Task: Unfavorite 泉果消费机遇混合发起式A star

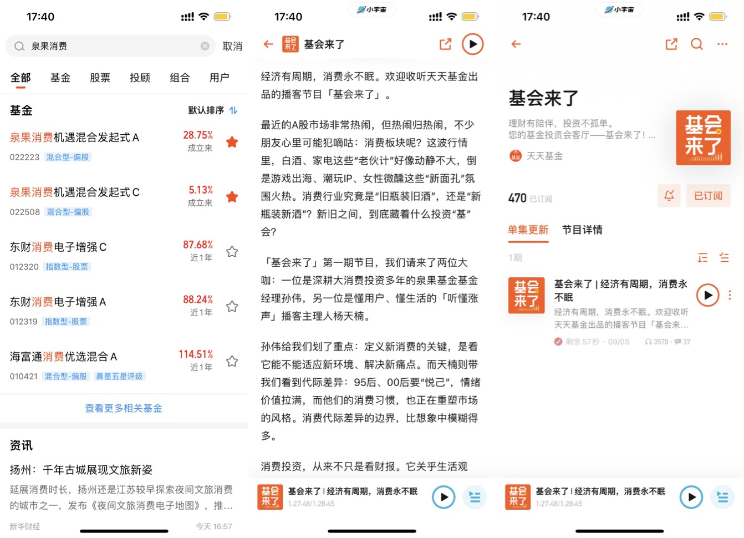Action: point(232,142)
